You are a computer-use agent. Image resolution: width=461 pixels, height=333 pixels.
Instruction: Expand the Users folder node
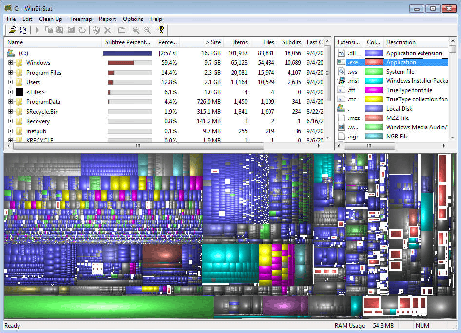click(x=11, y=82)
